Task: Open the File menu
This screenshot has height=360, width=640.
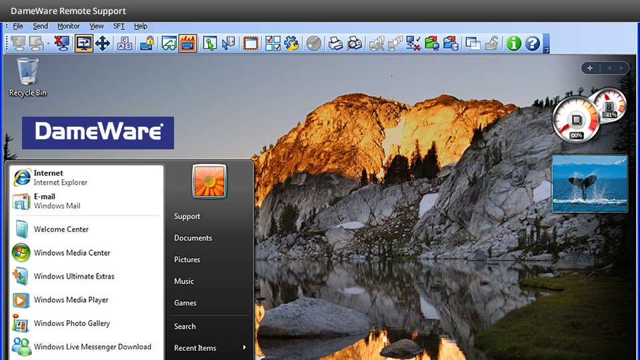Action: click(x=18, y=26)
